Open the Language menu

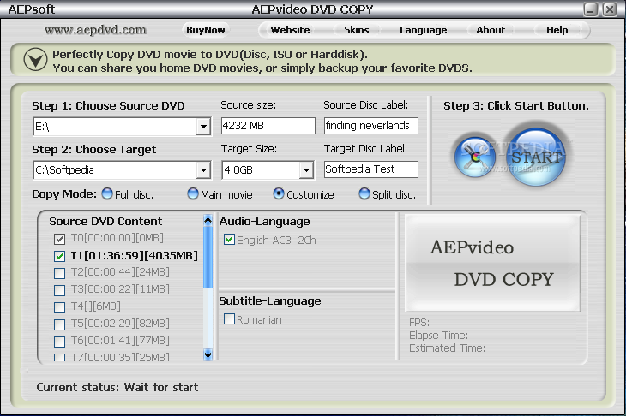point(423,30)
